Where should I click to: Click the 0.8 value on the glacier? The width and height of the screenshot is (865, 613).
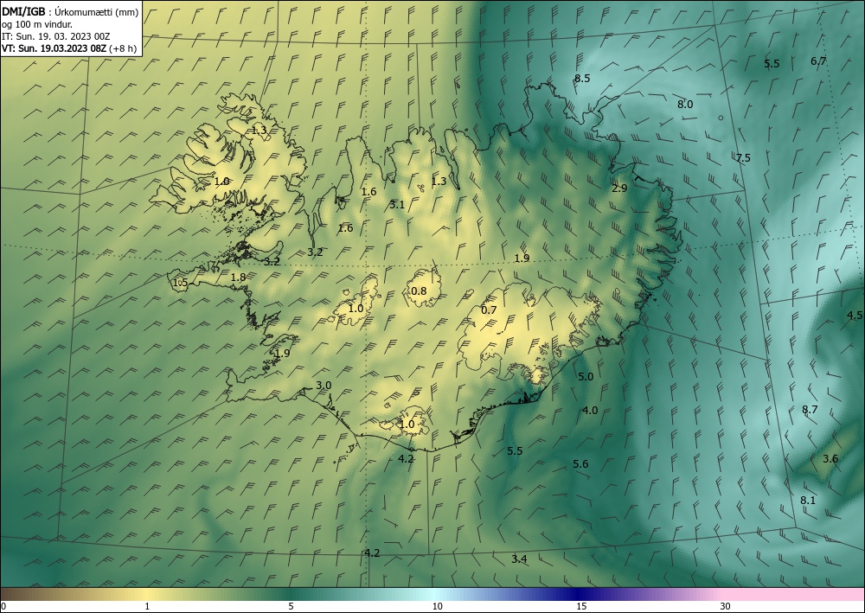click(420, 291)
